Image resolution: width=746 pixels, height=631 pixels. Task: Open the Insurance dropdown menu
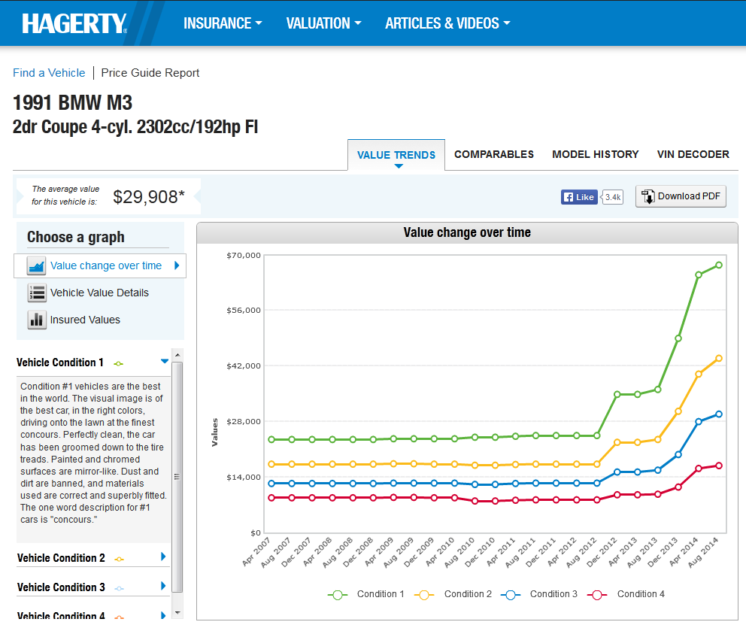pos(223,23)
